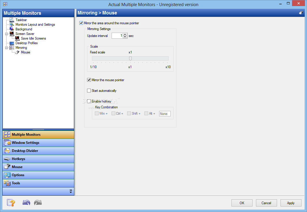Toggle Mirror the area around mouse pointer
The height and width of the screenshot is (212, 307).
81,23
